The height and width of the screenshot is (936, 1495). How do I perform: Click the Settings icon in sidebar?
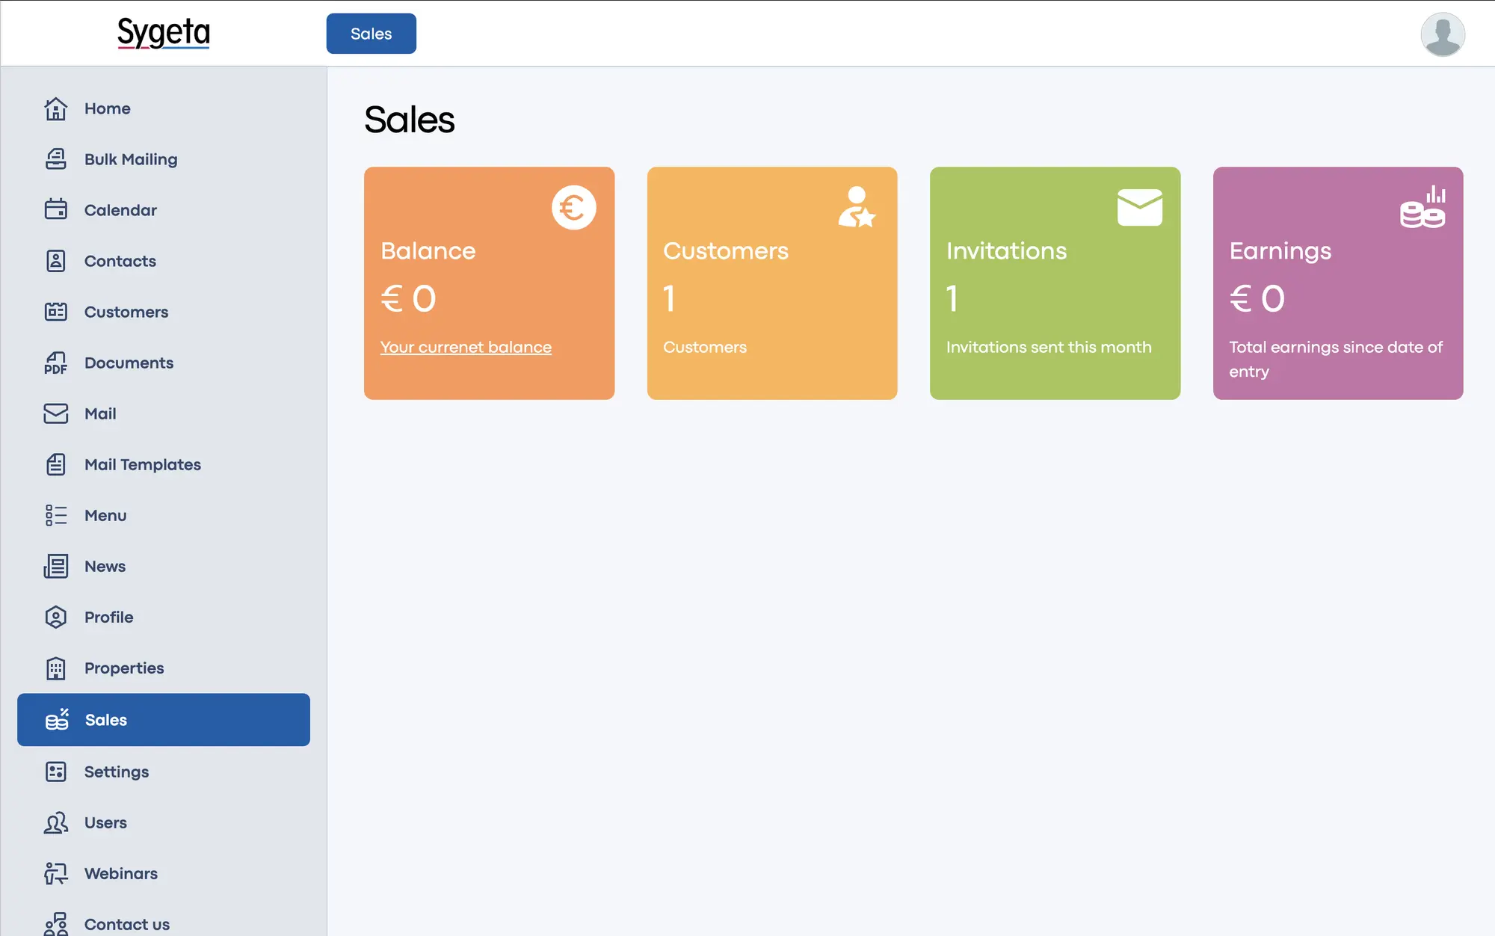tap(56, 772)
